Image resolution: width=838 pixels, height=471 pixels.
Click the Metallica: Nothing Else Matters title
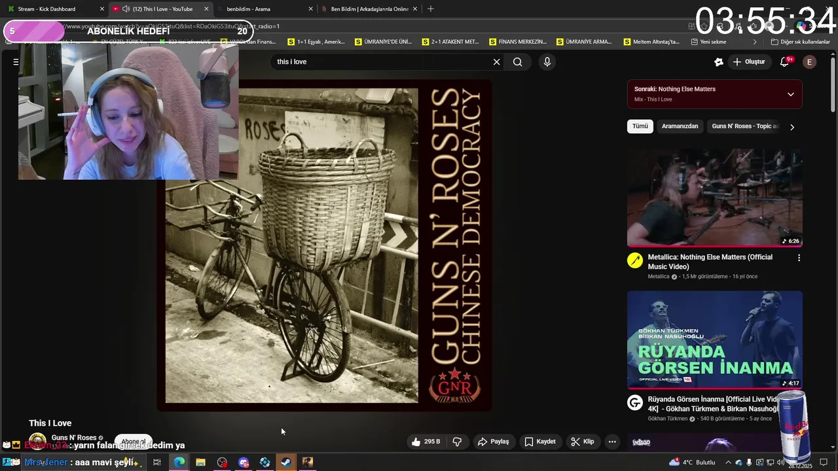[711, 262]
